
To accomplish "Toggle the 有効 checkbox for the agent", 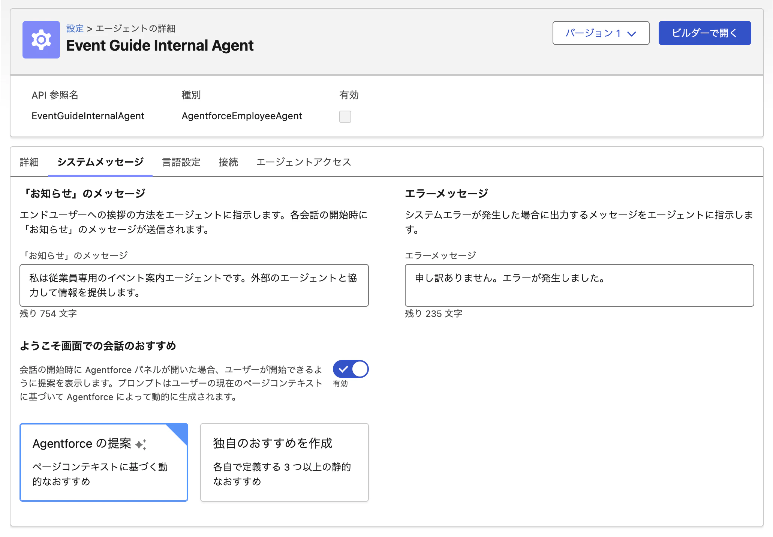I will (345, 117).
